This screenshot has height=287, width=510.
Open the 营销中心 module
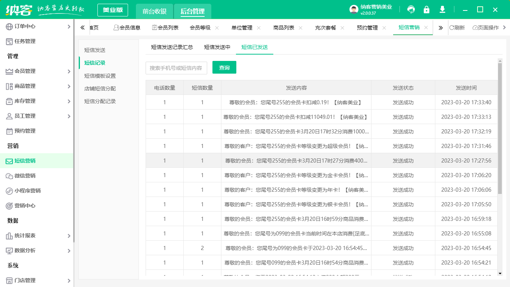click(x=26, y=206)
